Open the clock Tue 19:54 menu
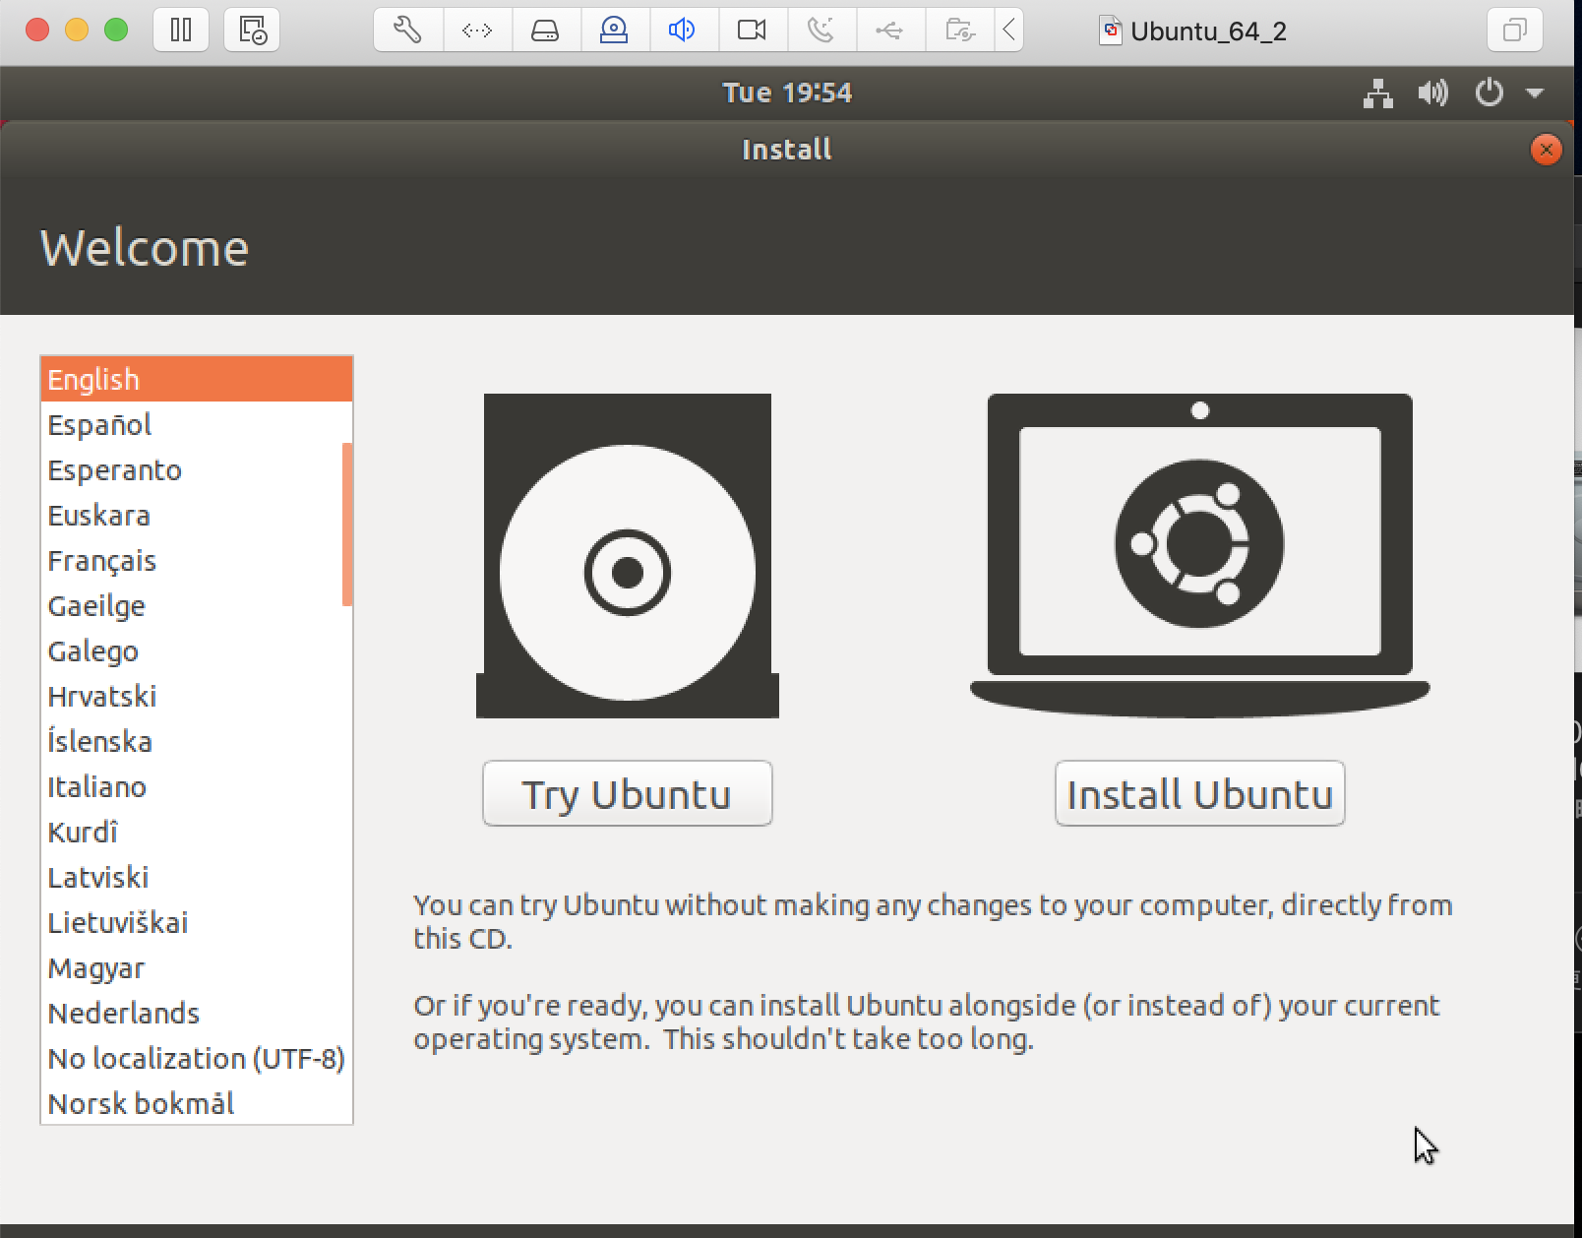The image size is (1582, 1238). [x=787, y=93]
